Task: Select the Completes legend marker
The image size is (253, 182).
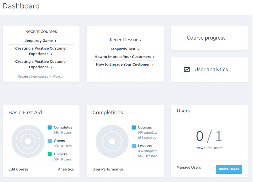Action: 50,127
